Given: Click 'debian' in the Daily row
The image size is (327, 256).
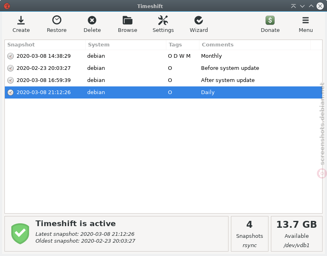Looking at the screenshot, I should pos(96,92).
